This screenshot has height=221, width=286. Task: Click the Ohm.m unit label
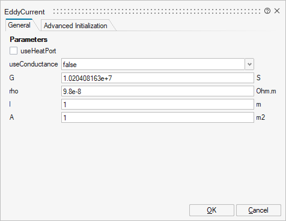click(266, 91)
